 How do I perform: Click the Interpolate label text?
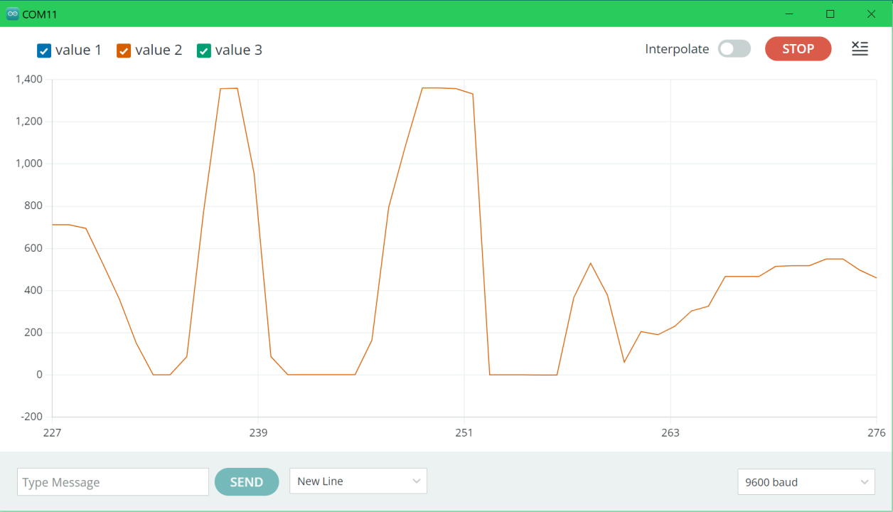pyautogui.click(x=677, y=49)
